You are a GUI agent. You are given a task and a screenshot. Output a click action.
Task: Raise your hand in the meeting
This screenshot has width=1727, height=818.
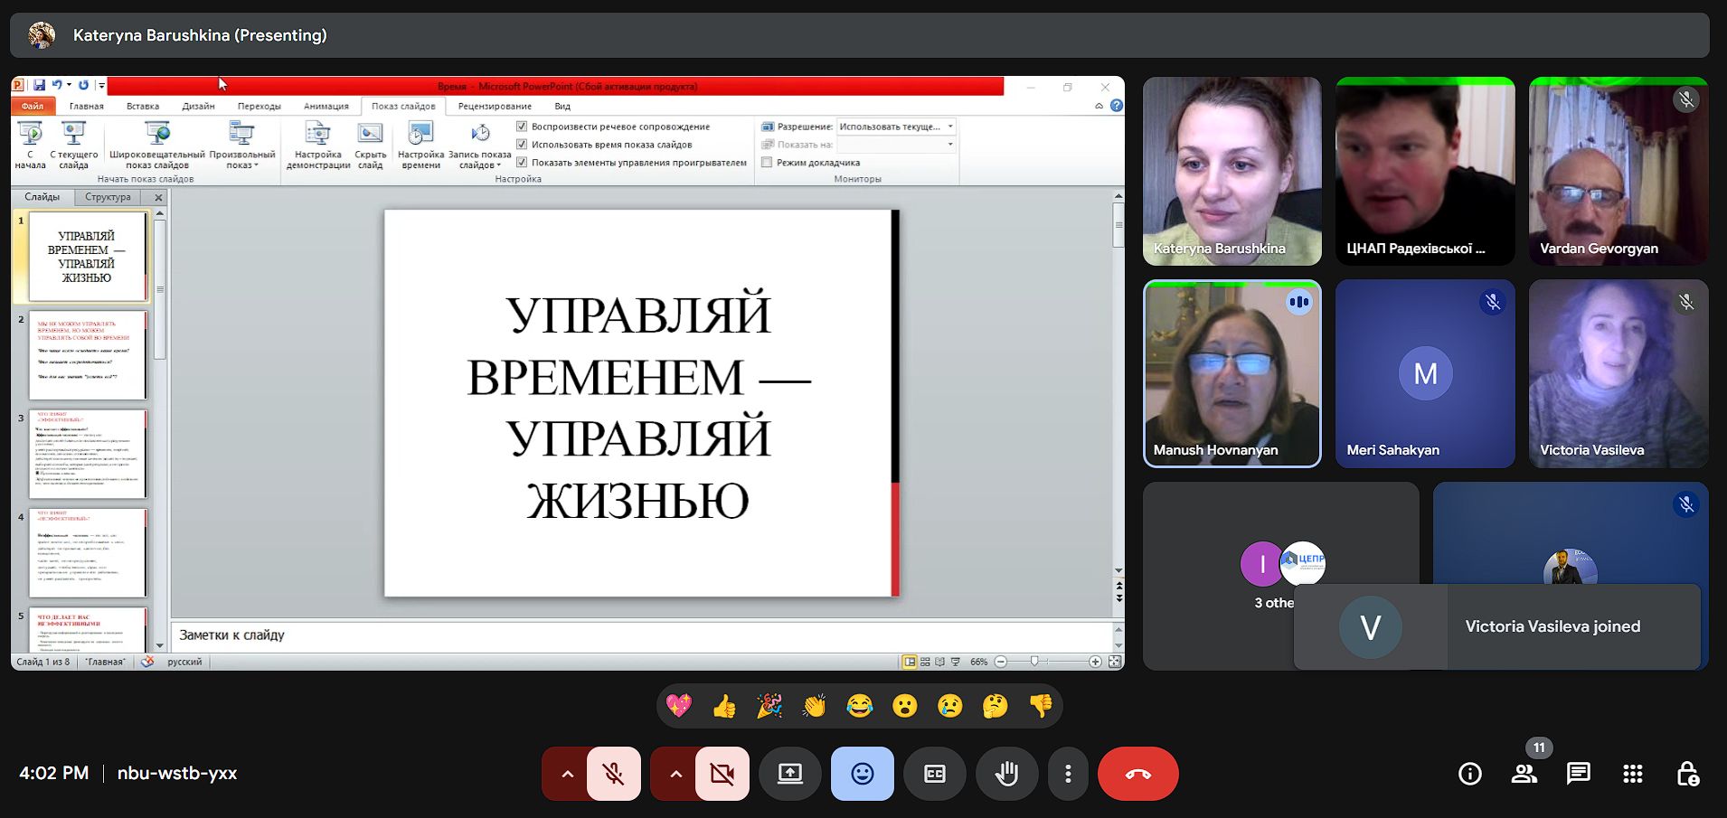pyautogui.click(x=1006, y=774)
